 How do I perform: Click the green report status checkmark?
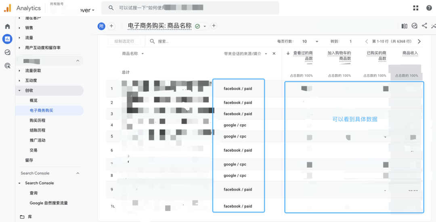click(x=197, y=26)
